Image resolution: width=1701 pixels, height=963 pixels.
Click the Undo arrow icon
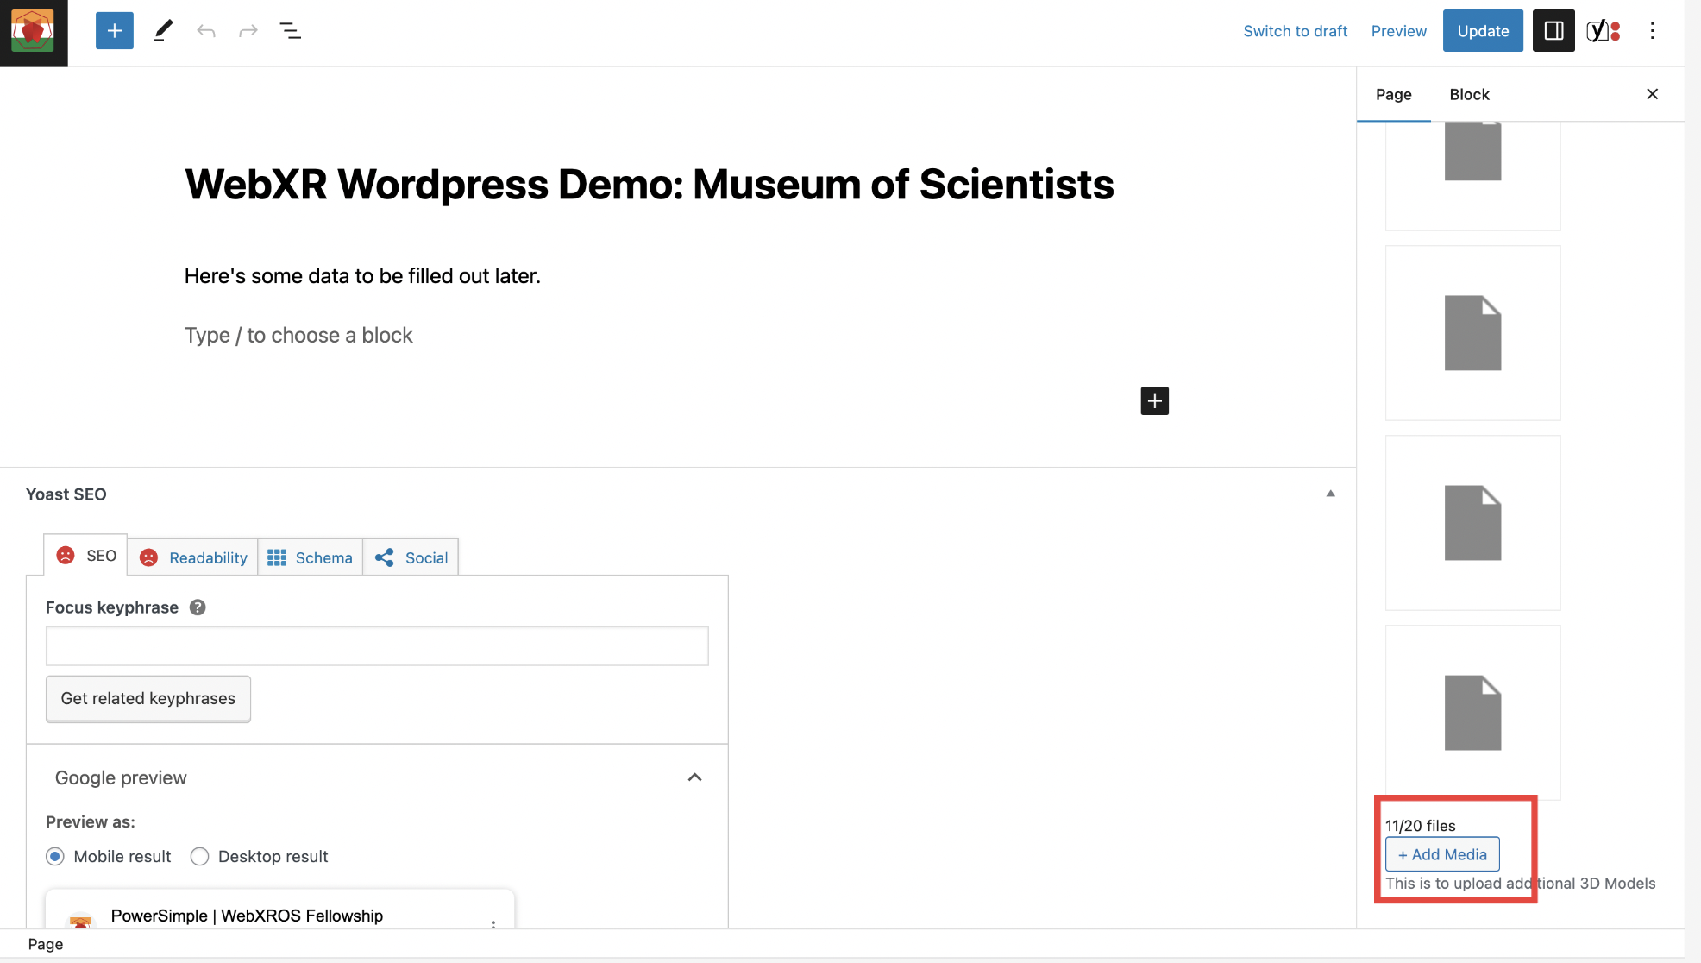(x=206, y=31)
